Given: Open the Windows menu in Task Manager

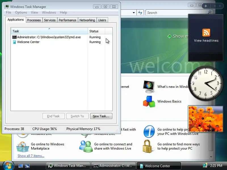Looking at the screenshot, I should [49, 12].
